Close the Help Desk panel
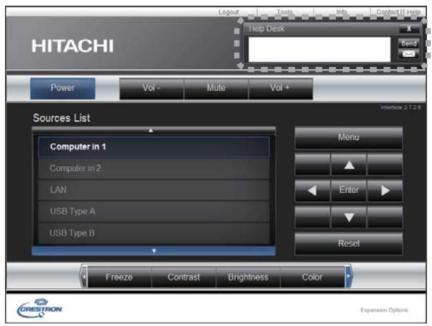Image resolution: width=432 pixels, height=326 pixels. click(409, 29)
